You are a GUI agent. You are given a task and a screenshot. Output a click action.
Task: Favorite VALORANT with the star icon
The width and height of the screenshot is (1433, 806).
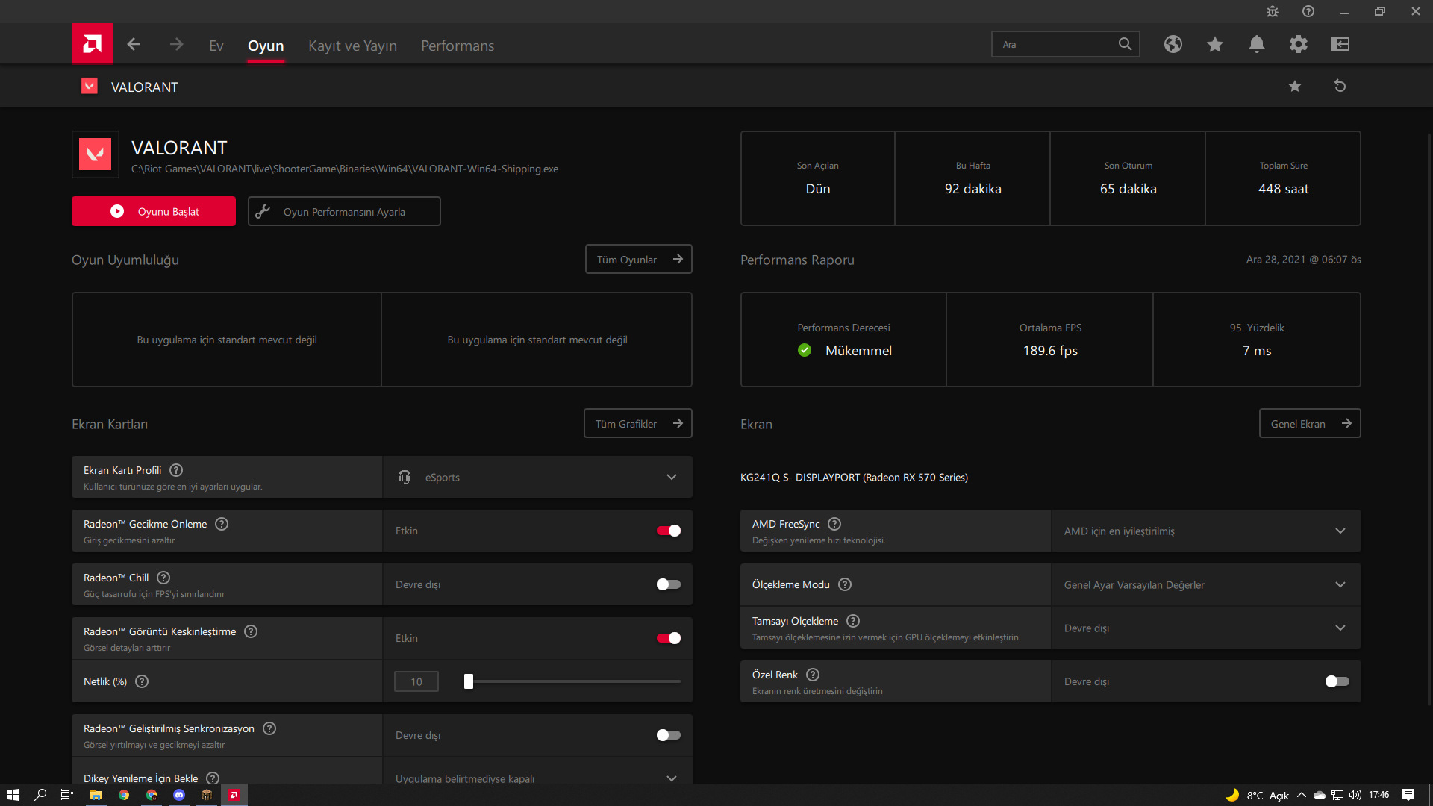pos(1295,87)
